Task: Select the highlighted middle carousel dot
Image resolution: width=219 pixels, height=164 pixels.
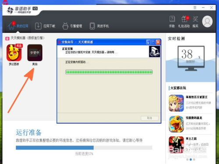Action: point(191,160)
